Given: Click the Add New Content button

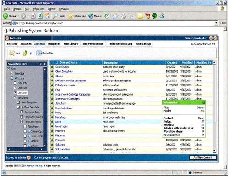Looking at the screenshot, I should point(203,157).
